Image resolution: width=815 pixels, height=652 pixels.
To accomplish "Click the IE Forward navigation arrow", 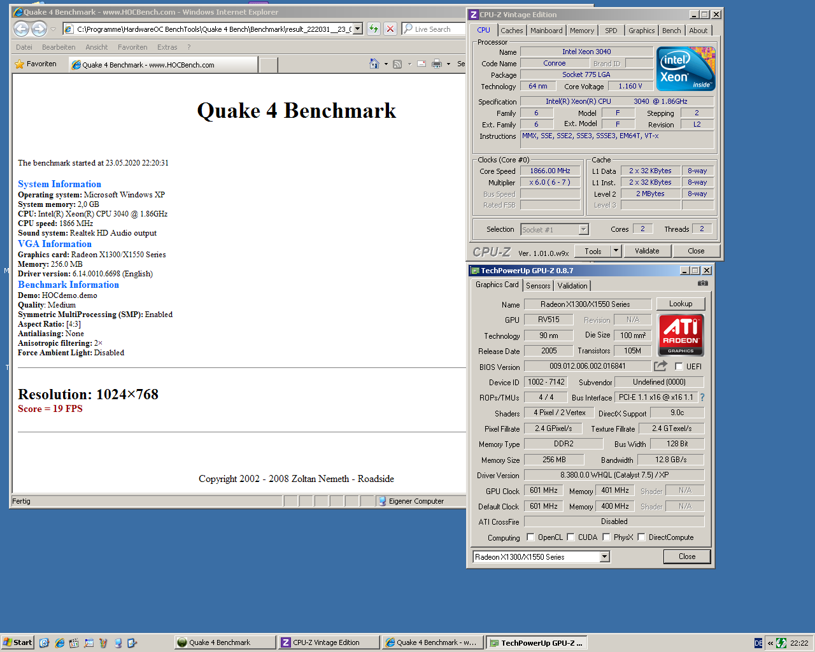I will [x=39, y=29].
